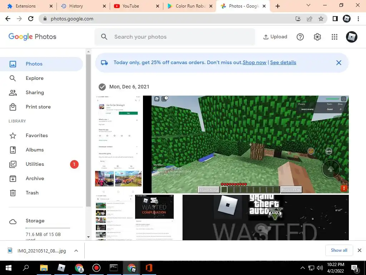Show hidden system tray icons
The width and height of the screenshot is (366, 275).
[x=302, y=268]
